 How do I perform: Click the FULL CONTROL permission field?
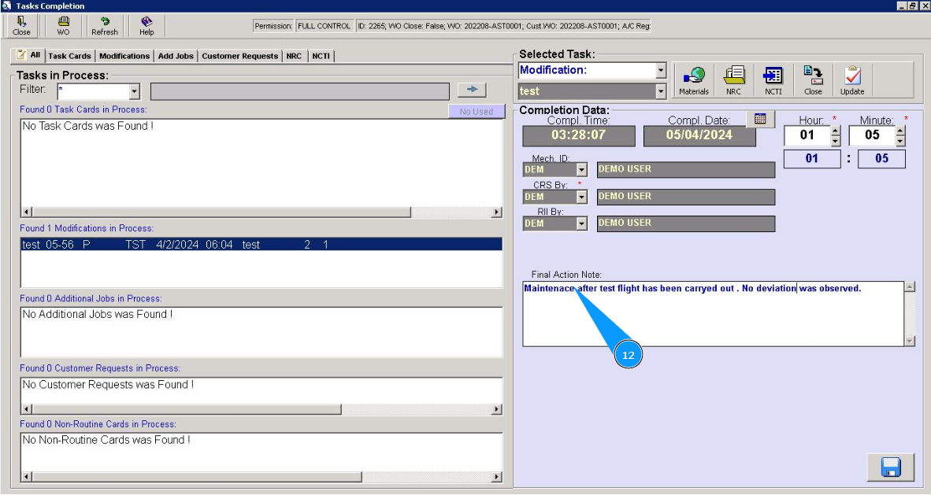325,26
